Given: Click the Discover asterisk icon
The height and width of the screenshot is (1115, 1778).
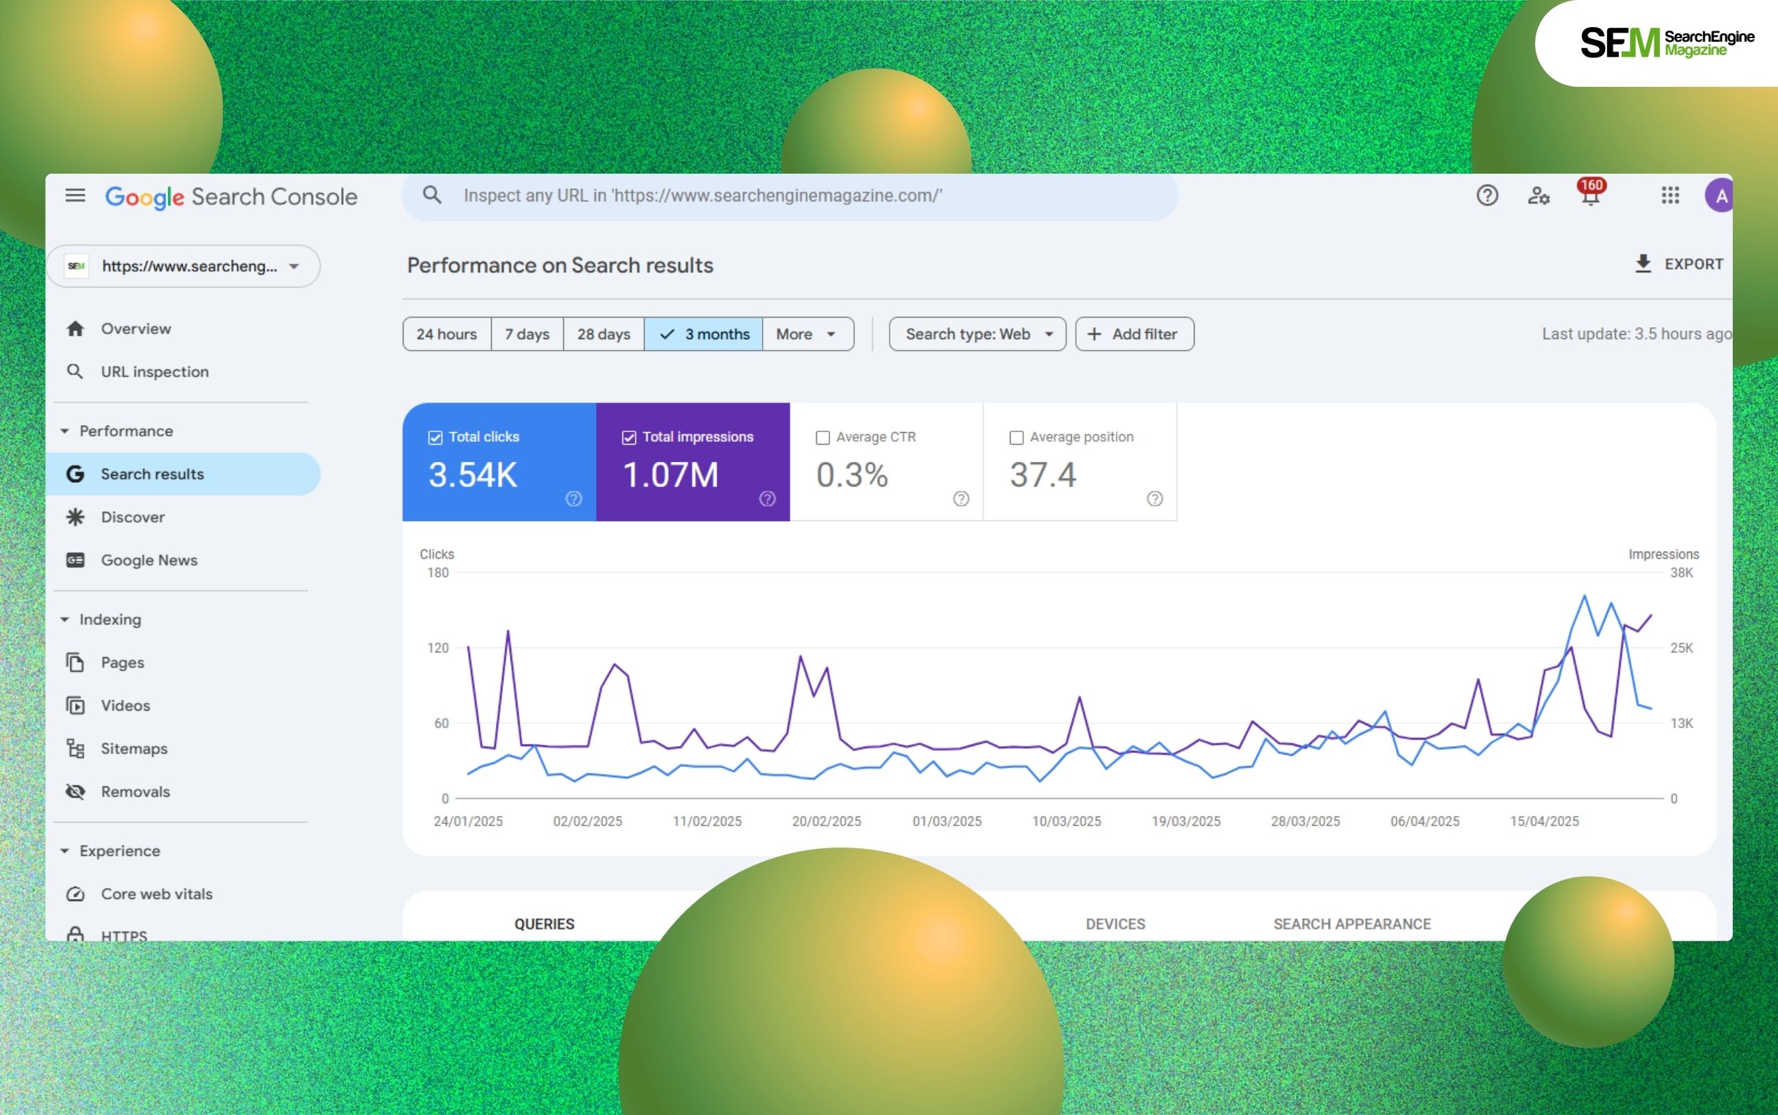Looking at the screenshot, I should point(75,517).
